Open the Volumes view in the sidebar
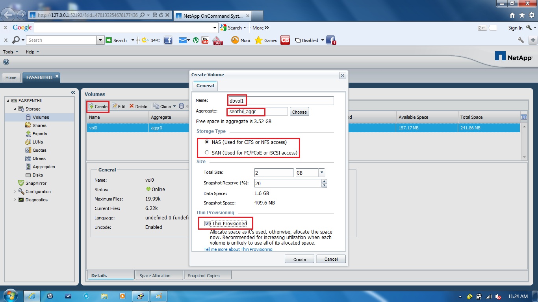The image size is (538, 302). pyautogui.click(x=41, y=117)
